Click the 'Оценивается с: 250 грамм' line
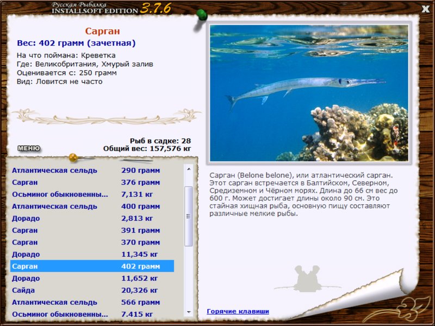Image resolution: width=435 pixels, height=326 pixels. pyautogui.click(x=66, y=73)
